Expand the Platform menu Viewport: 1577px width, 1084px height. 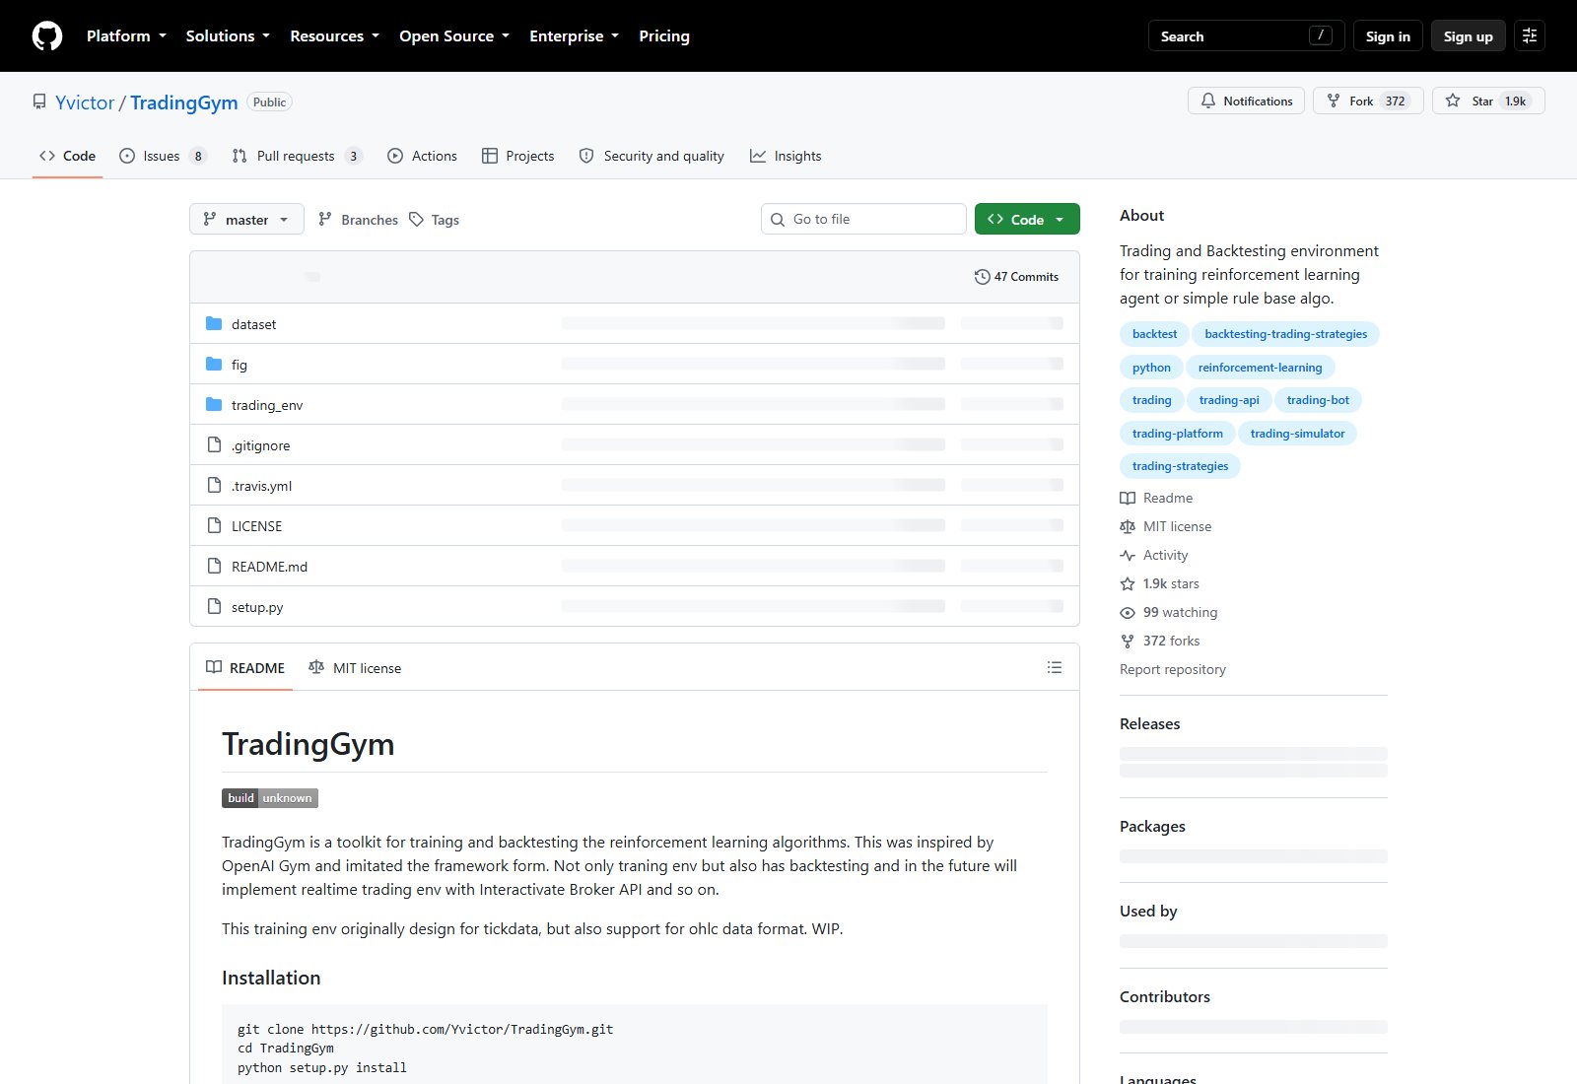pos(126,35)
